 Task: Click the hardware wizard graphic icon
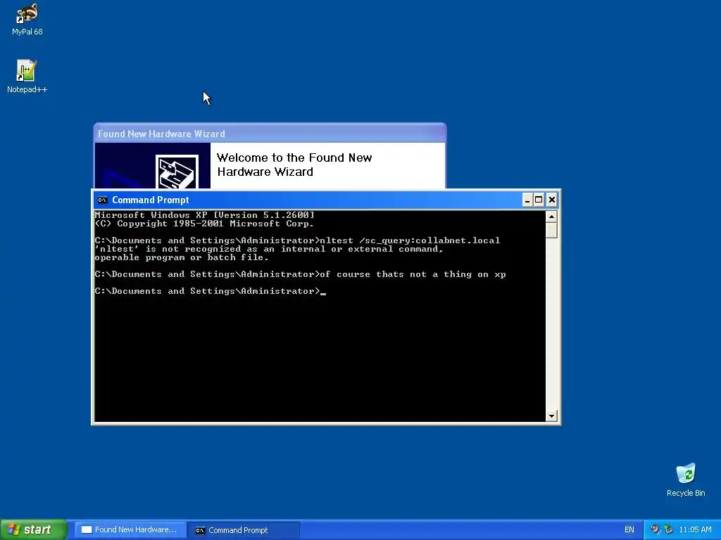coord(177,172)
